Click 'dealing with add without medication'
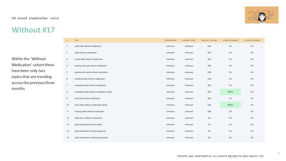Screen dimensions: 286x161 (91, 66)
